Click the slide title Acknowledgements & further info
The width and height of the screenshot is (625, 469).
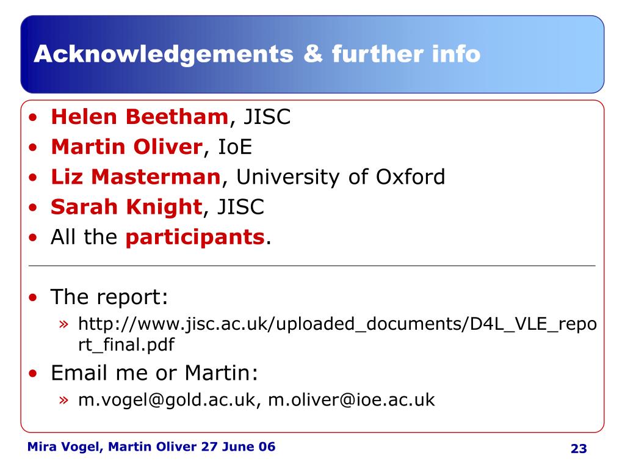[x=257, y=54]
